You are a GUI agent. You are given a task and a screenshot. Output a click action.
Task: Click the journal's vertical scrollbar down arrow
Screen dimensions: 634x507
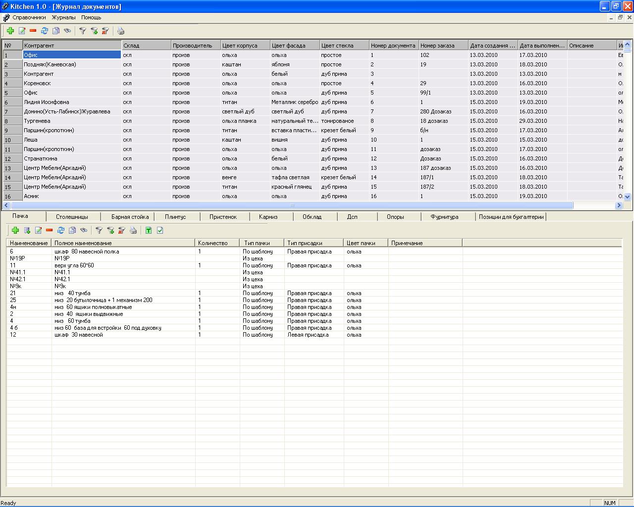[628, 197]
